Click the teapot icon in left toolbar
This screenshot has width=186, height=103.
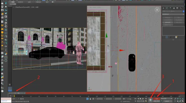[x=2, y=3]
